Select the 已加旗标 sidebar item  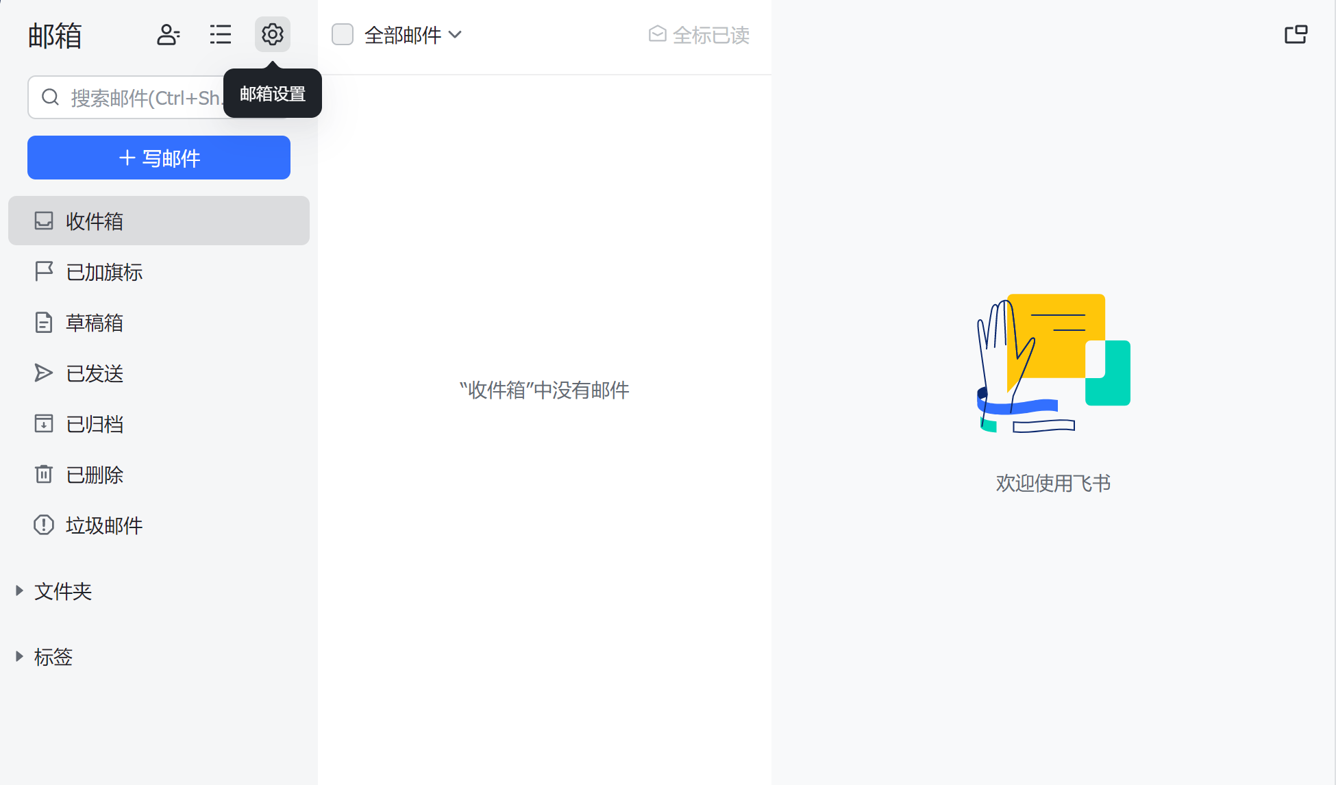tap(104, 272)
